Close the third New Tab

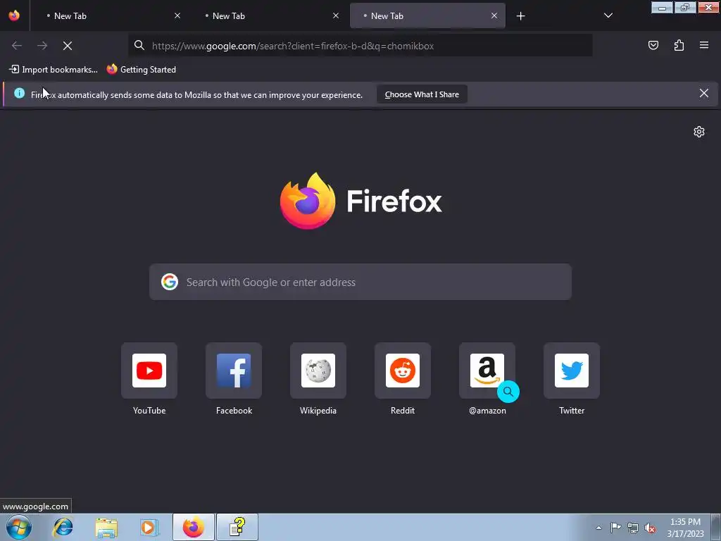(x=494, y=15)
